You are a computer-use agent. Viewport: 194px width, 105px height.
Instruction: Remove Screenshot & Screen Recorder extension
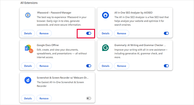[44, 98]
